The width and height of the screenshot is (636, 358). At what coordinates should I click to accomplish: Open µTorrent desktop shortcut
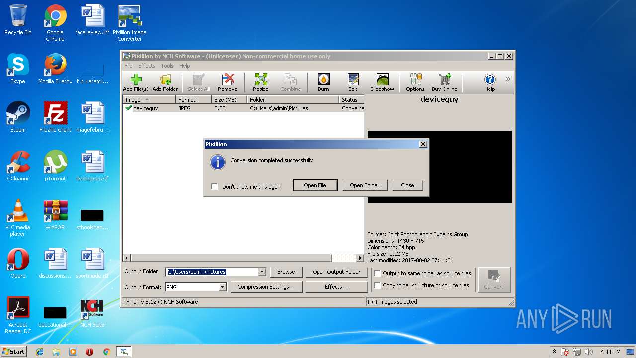point(55,167)
